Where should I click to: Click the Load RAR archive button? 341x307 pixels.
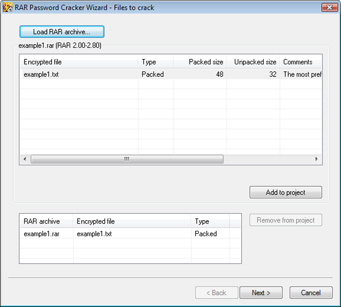(62, 32)
